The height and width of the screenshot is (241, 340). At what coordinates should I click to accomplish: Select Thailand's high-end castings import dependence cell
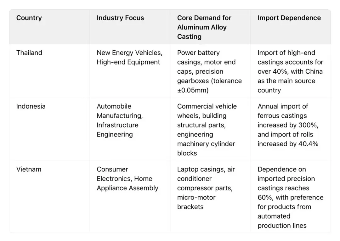[290, 71]
